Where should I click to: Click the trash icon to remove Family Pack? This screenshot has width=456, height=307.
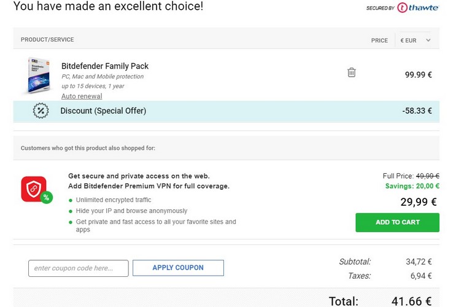tap(352, 72)
